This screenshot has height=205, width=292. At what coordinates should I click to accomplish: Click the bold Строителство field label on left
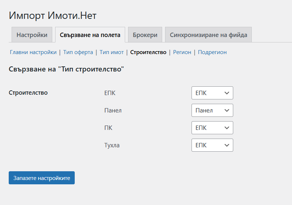(x=28, y=93)
